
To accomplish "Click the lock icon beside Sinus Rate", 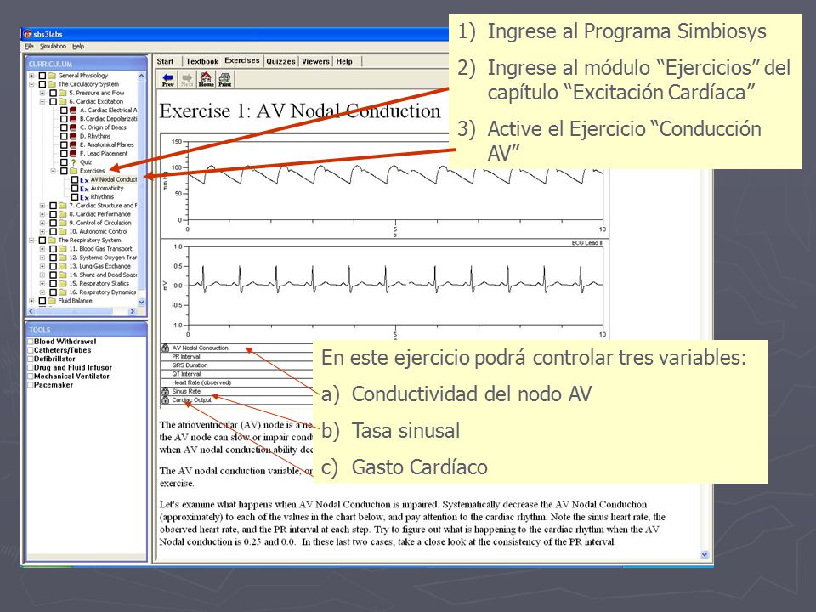I will point(165,391).
